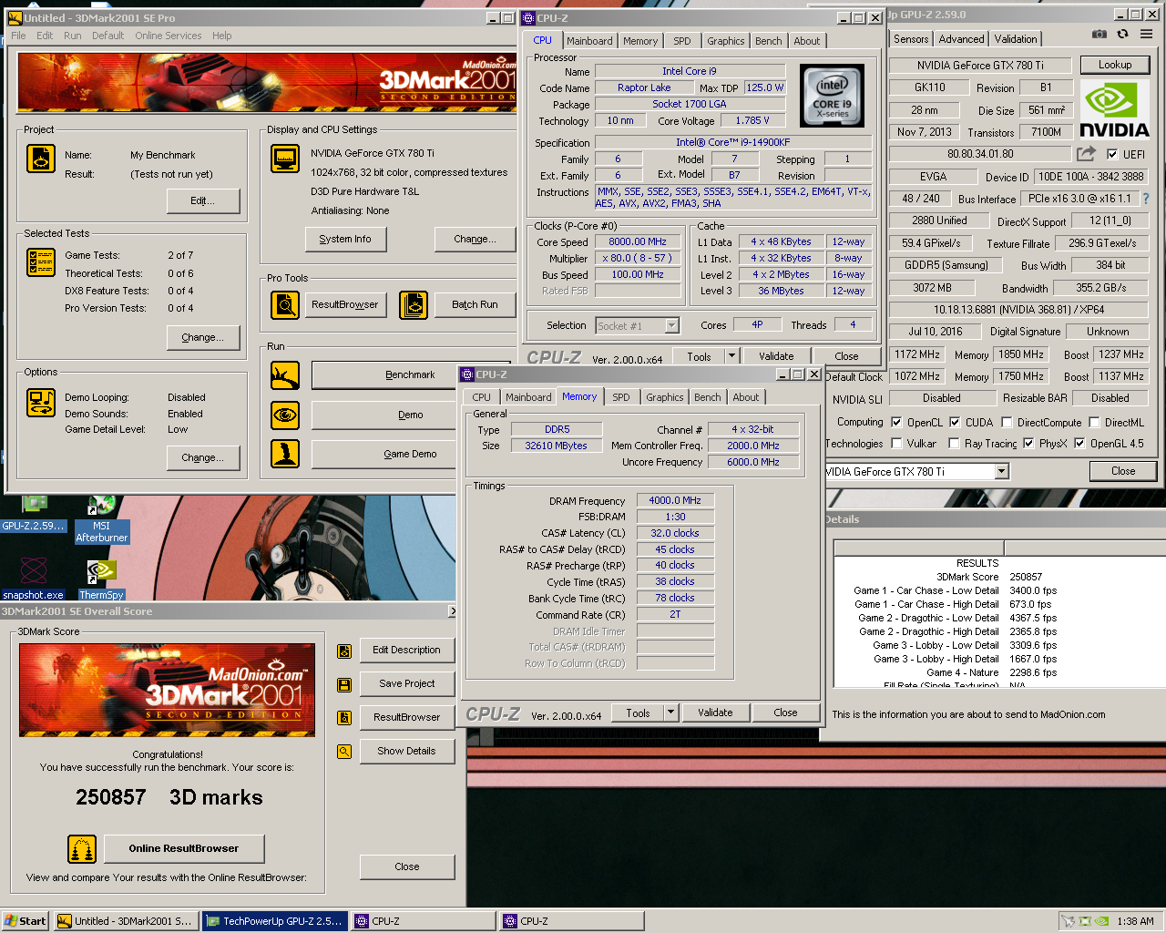Click the Lookup button in GPU-Z
Viewport: 1166px width, 933px height.
(1115, 65)
